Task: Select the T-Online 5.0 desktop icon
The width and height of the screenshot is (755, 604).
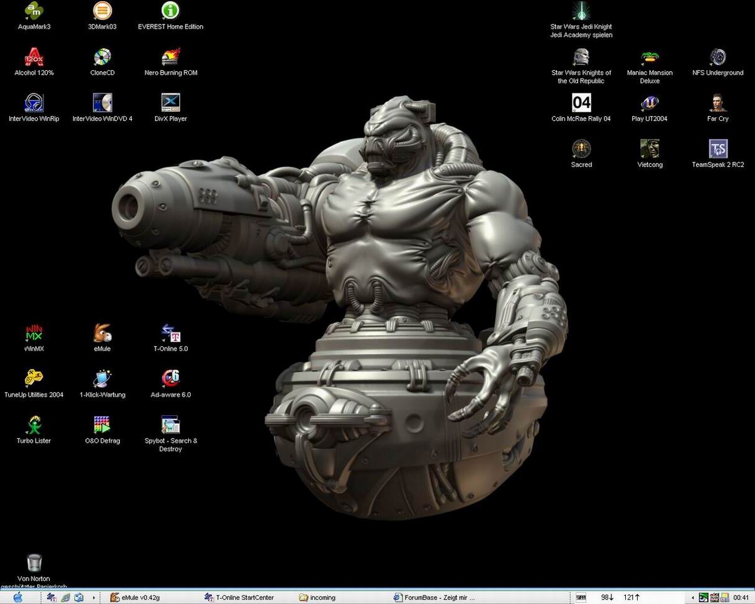Action: (171, 333)
